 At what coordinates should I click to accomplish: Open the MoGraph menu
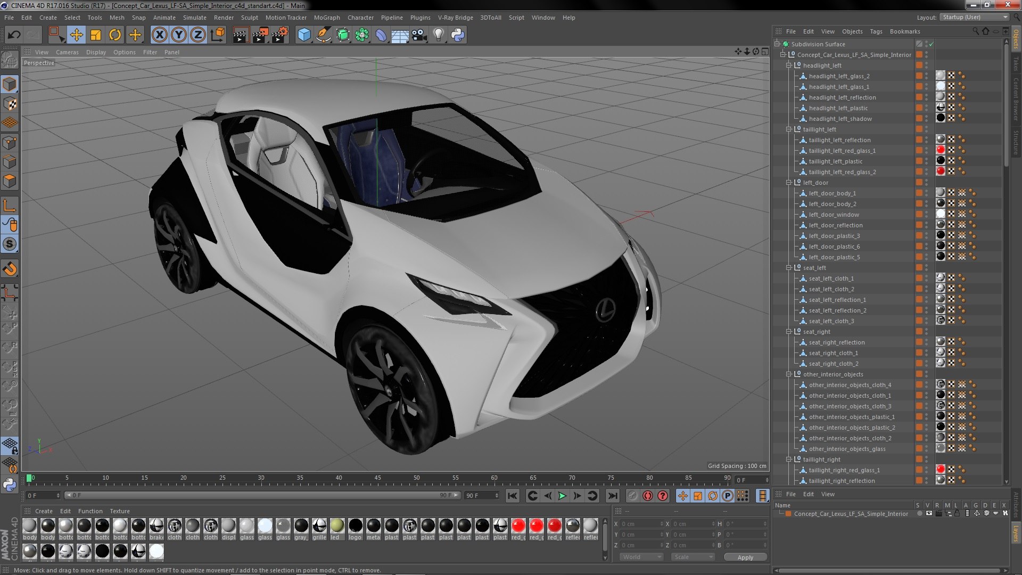(327, 18)
